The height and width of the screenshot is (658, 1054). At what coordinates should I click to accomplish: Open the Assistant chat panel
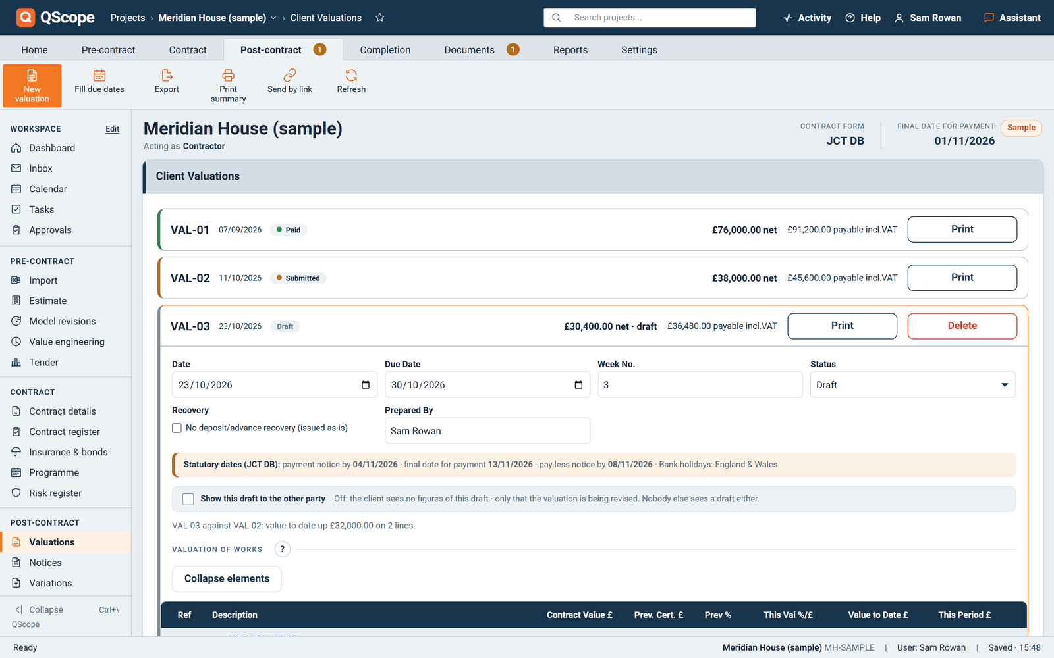pyautogui.click(x=1012, y=18)
